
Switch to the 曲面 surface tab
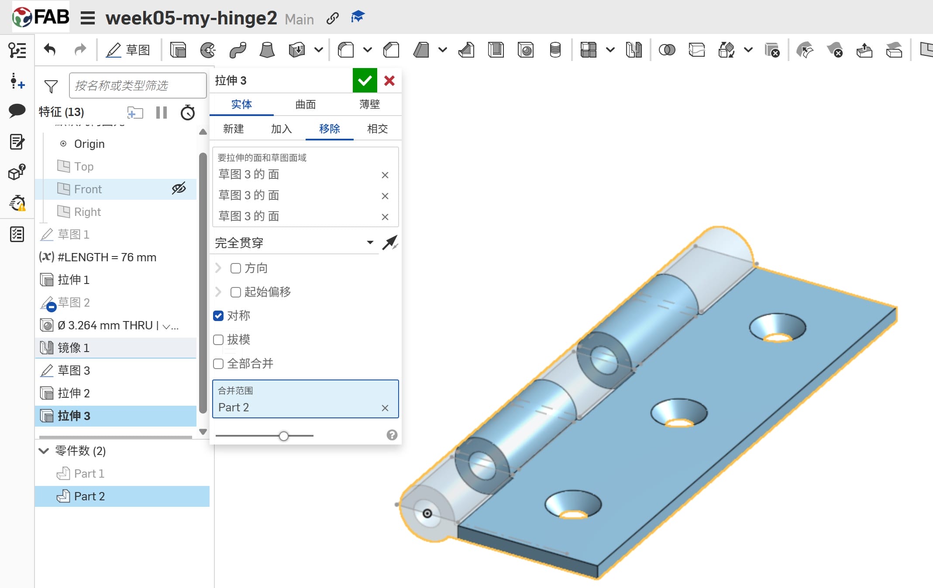tap(305, 104)
